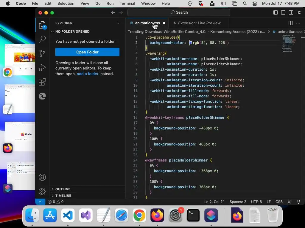Screen dimensions: 305x228
Task: Switch to Extension: Live Preview tab
Action: pyautogui.click(x=198, y=23)
